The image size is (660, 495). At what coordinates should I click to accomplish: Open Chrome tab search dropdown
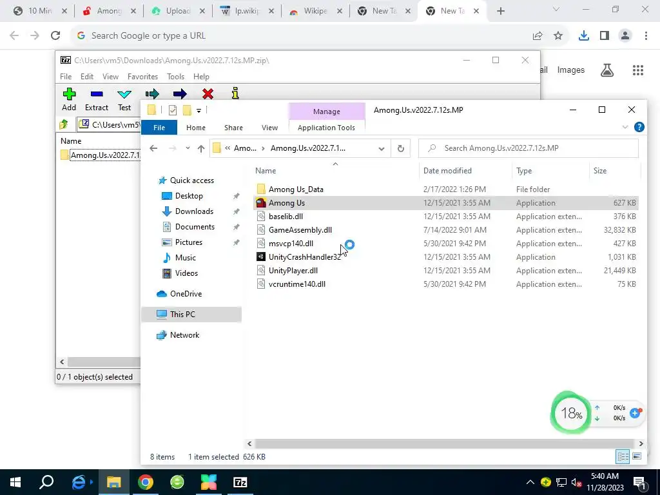pyautogui.click(x=556, y=10)
